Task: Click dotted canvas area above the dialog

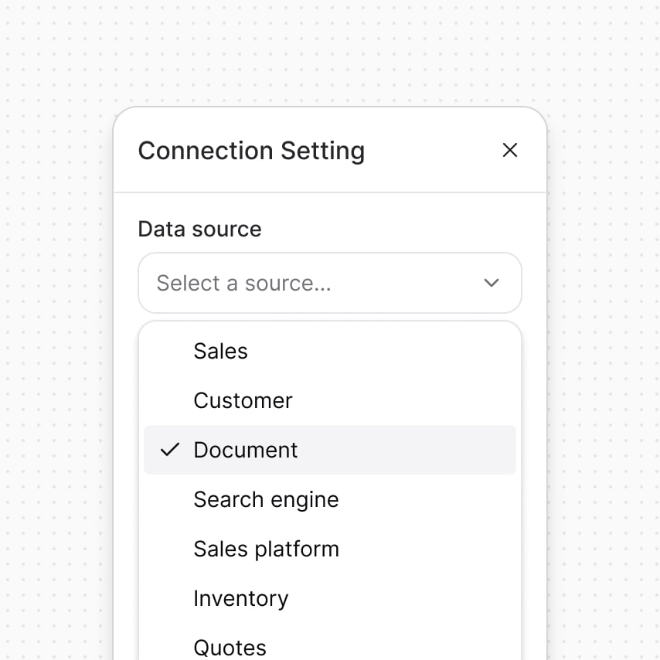Action: 330,54
